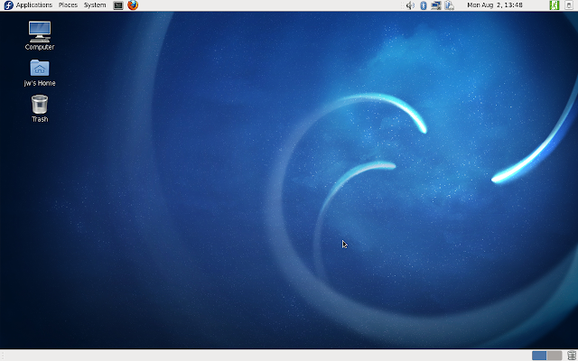Open the Bluetooth tray icon

[x=424, y=5]
